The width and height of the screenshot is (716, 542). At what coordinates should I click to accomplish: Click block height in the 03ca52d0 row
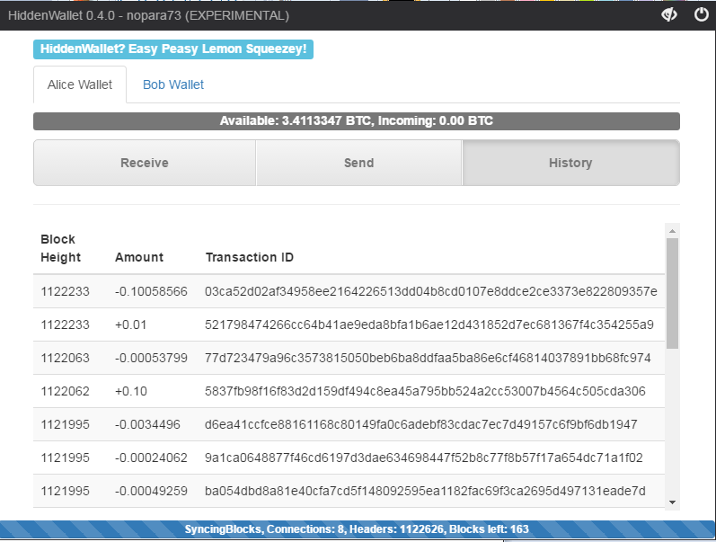(x=65, y=291)
